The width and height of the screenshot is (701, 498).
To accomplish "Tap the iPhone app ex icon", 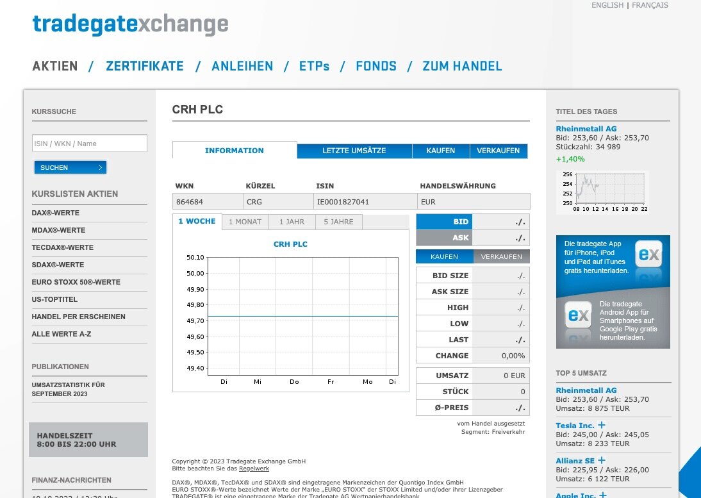I will point(648,254).
